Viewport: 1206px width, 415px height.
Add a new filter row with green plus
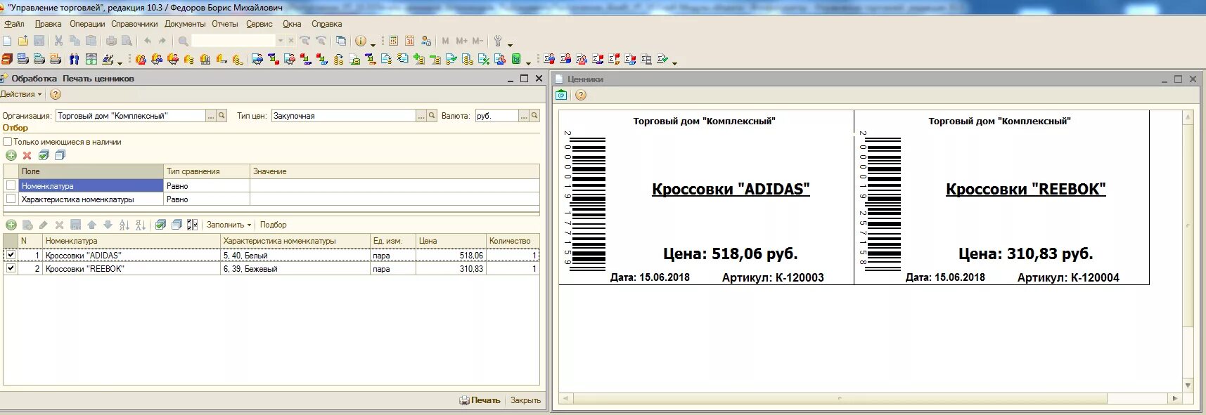(11, 155)
